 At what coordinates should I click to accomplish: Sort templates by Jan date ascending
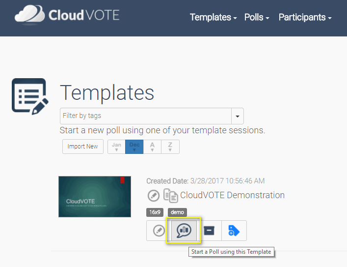[x=116, y=147]
